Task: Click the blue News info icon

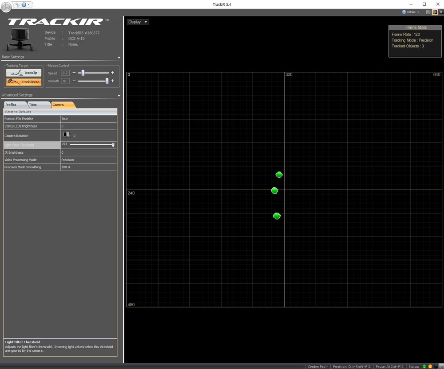Action: point(404,12)
